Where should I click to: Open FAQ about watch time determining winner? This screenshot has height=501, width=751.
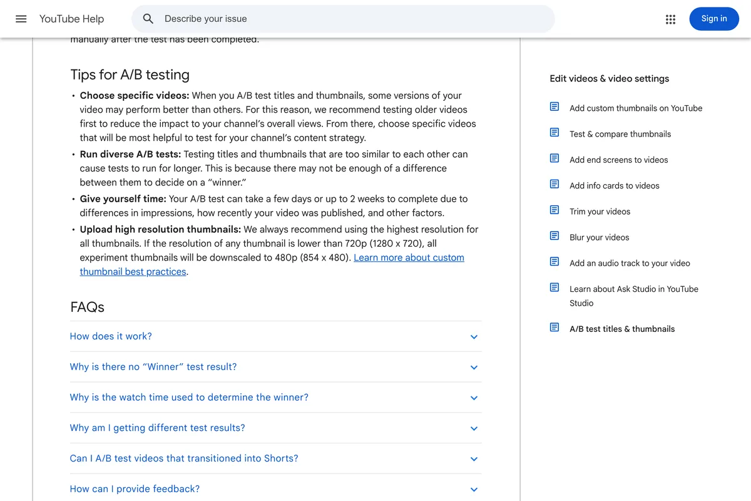point(276,398)
